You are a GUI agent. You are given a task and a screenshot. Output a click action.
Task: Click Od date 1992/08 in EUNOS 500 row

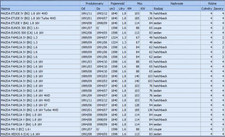86,33
